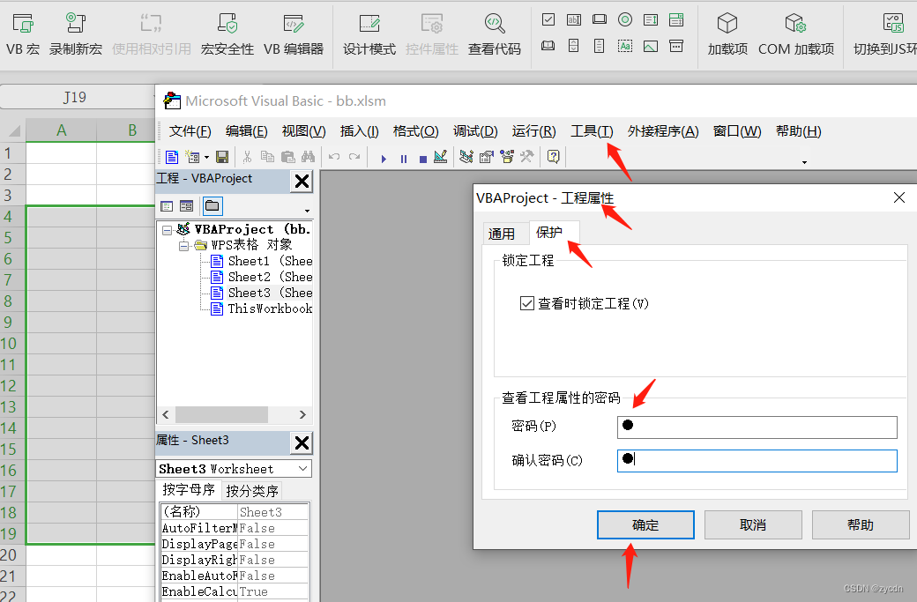Click View Object icon in project pane
Viewport: 917px width, 602px height.
tap(187, 206)
